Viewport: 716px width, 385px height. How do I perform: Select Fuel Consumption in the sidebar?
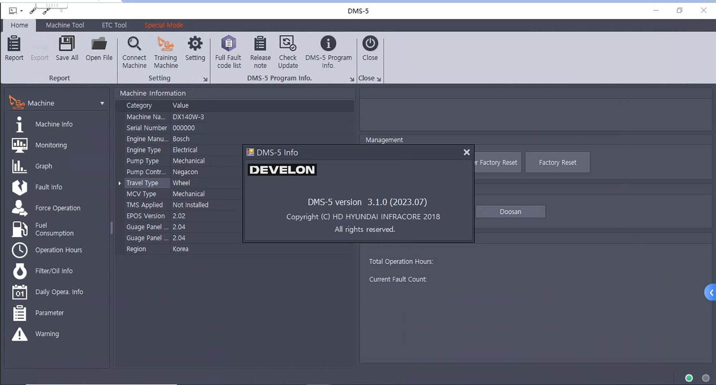[54, 229]
